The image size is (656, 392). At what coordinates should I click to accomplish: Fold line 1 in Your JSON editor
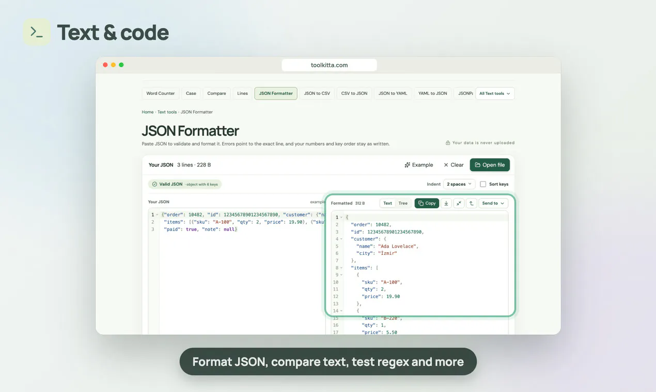pos(157,215)
